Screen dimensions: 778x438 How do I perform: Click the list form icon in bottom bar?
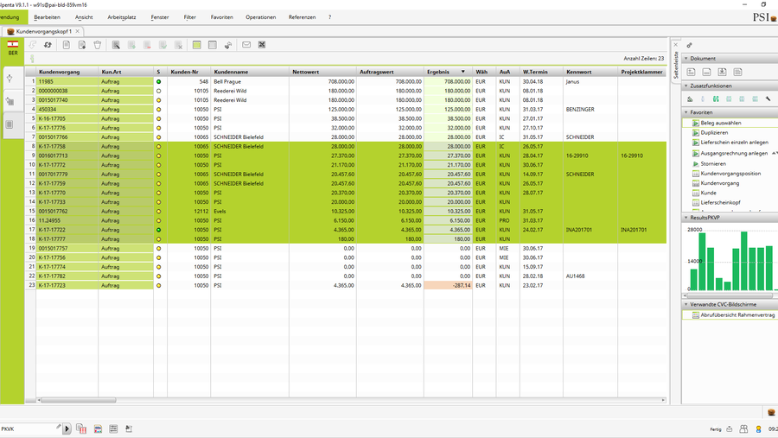113,429
